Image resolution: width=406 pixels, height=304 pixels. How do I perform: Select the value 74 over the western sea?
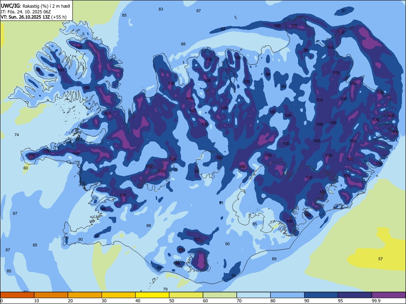[17, 135]
